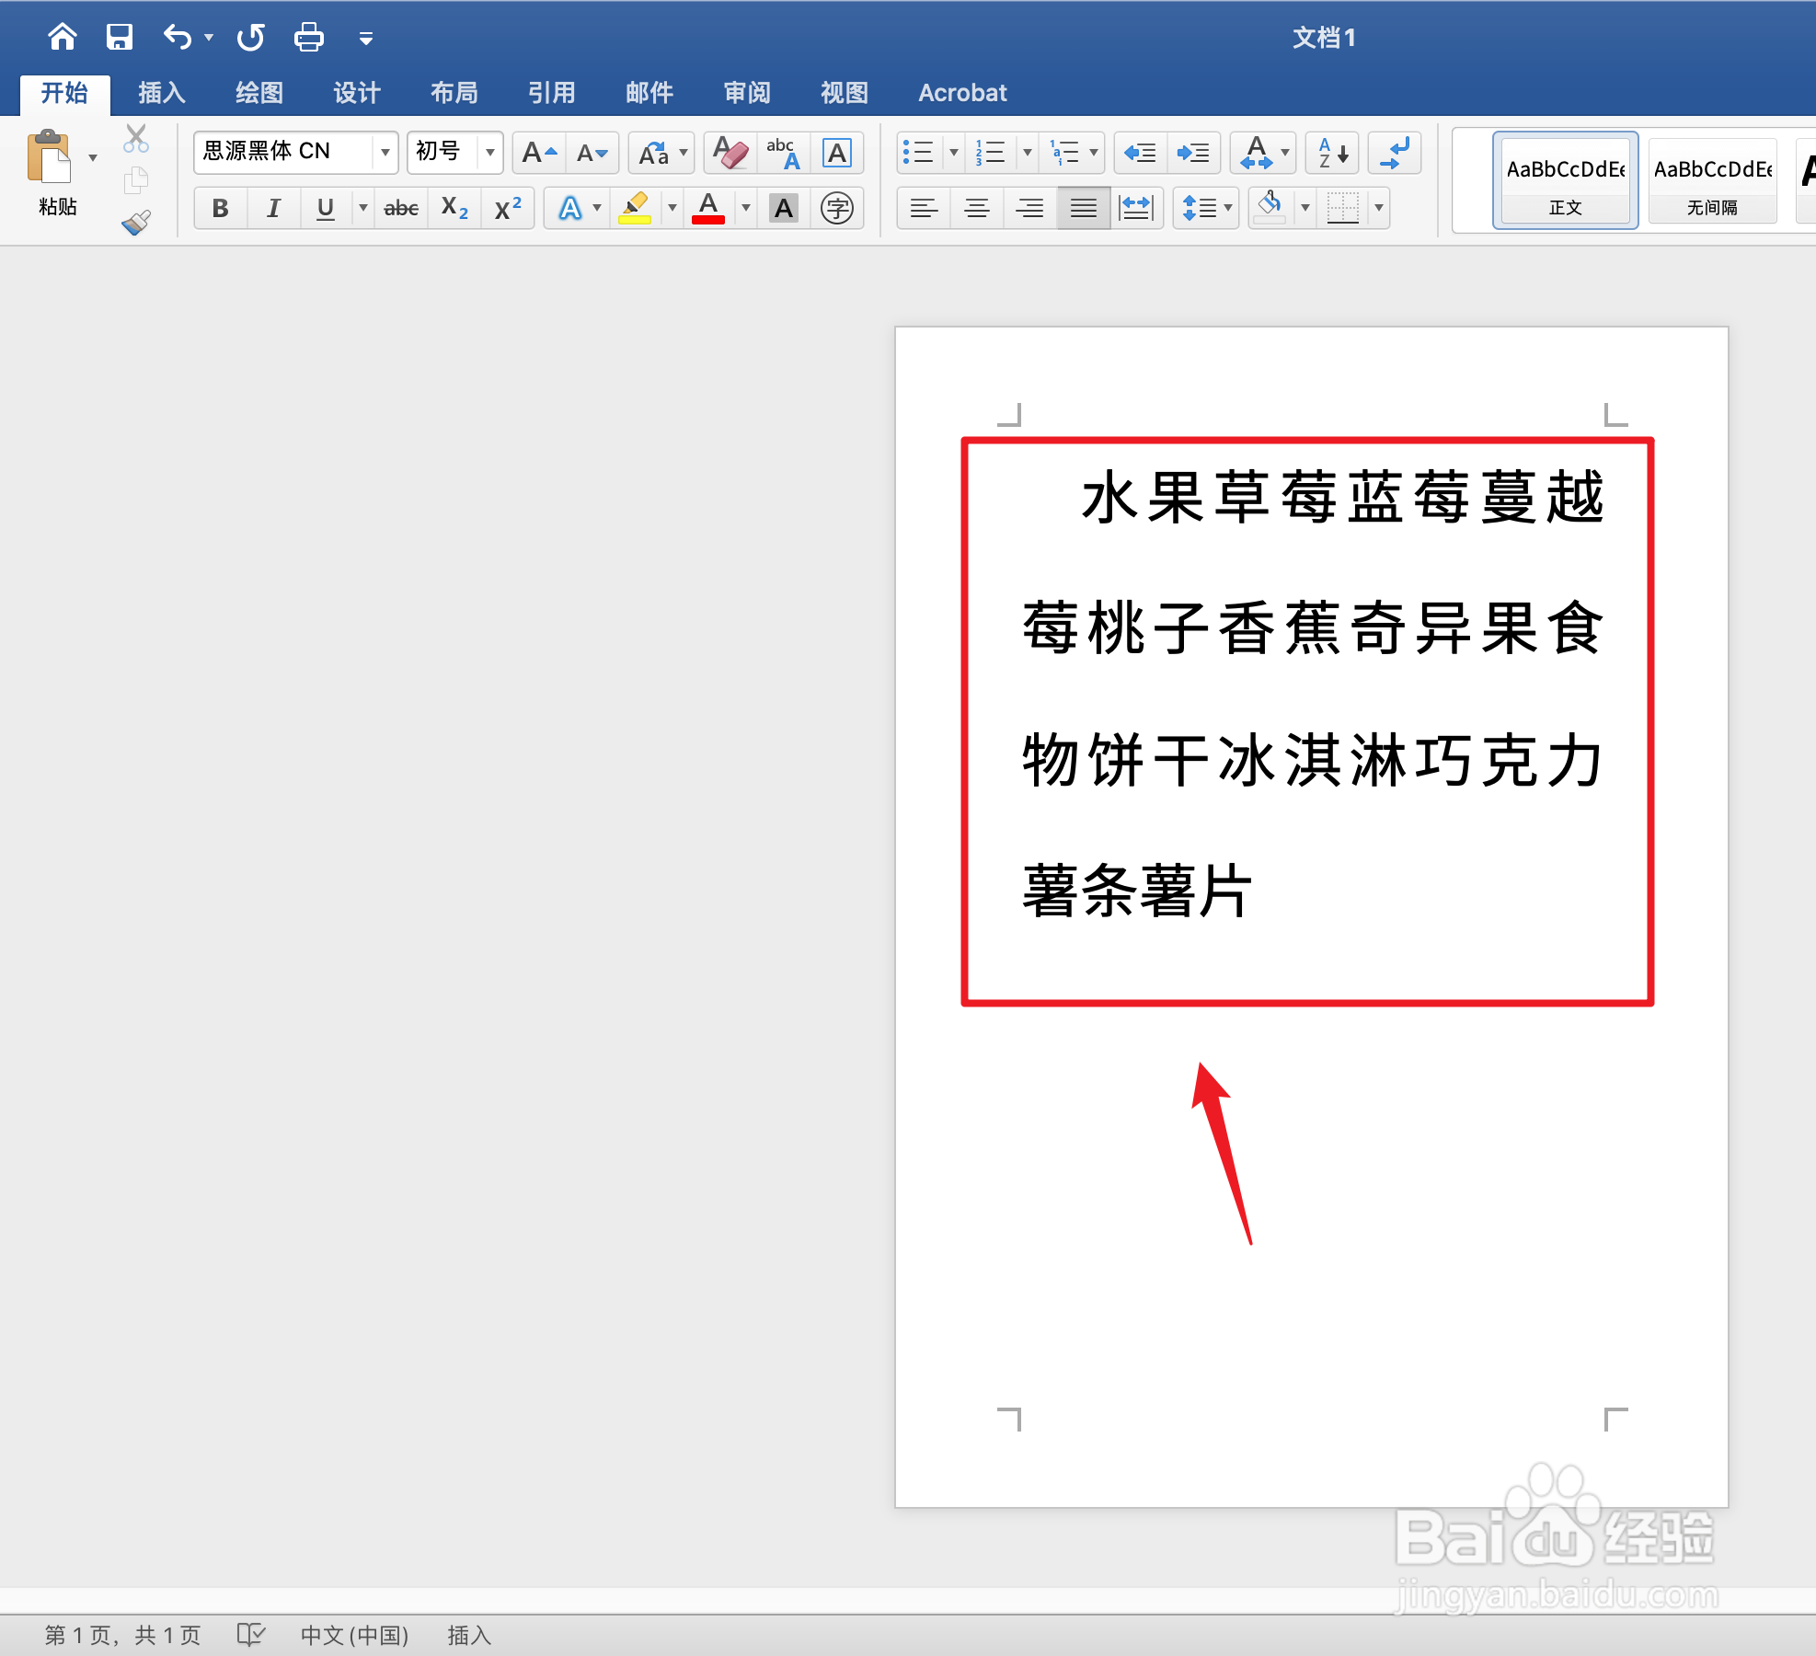
Task: Apply bold formatting
Action: point(220,208)
